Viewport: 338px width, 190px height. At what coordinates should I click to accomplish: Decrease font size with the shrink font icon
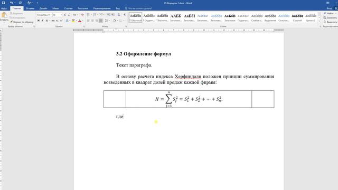pyautogui.click(x=69, y=15)
